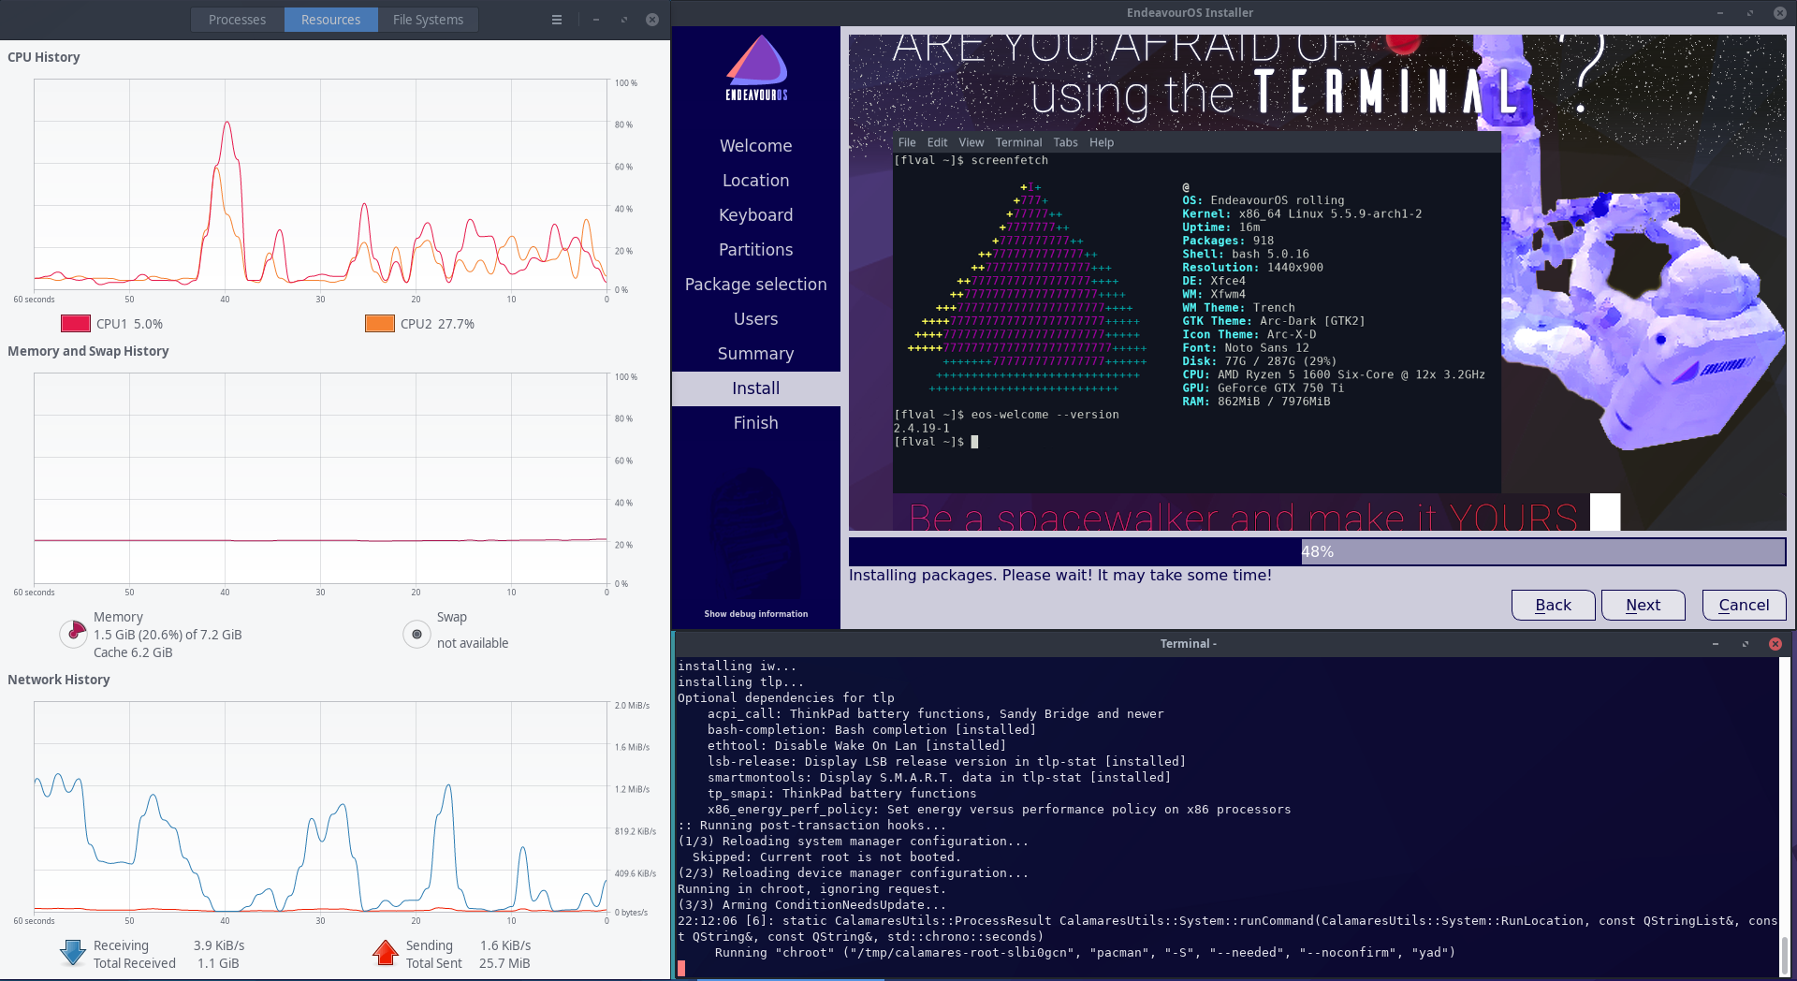The height and width of the screenshot is (981, 1797).
Task: Click the Network History graph area
Action: click(321, 807)
